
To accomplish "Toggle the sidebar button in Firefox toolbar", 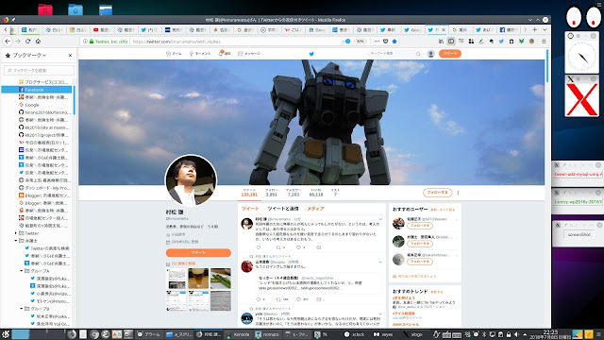I will pos(451,42).
